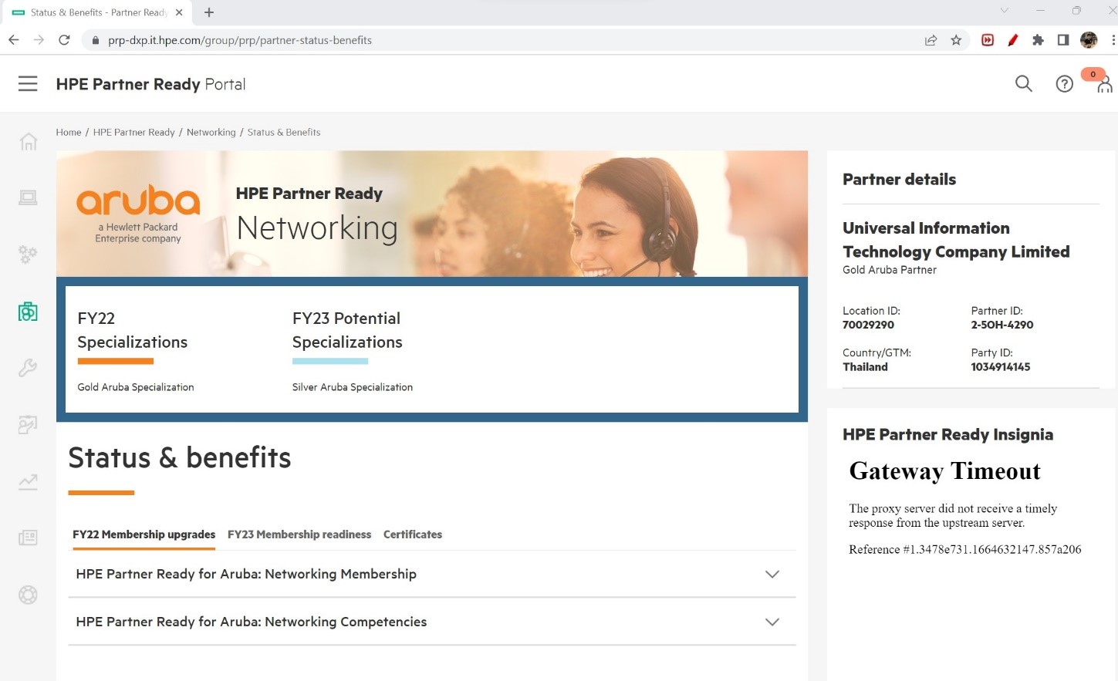Click the presentation training sidebar icon
The width and height of the screenshot is (1118, 681).
pyautogui.click(x=28, y=425)
